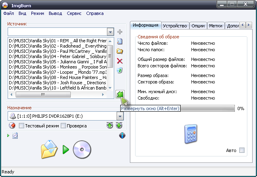Image resolution: width=257 pixels, height=177 pixels.
Task: Open the Сервис menu
Action: (x=74, y=13)
